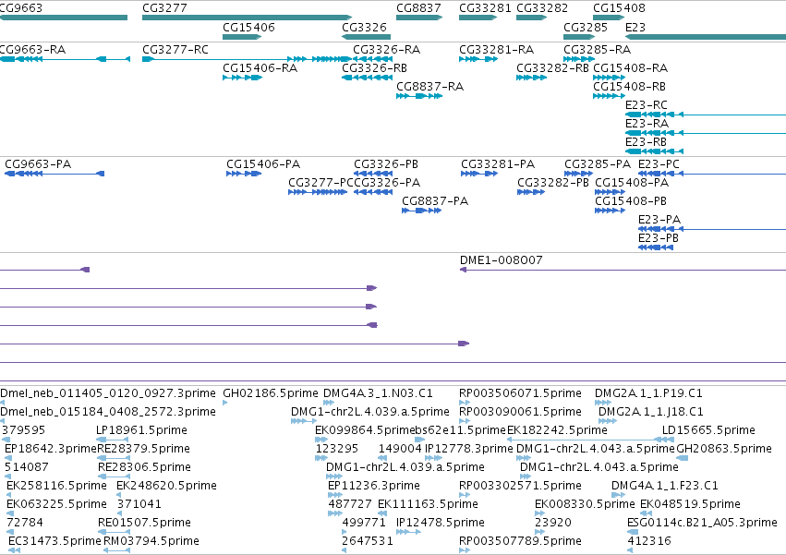
Task: Click the CG15408-RB transcript label
Action: tap(630, 87)
